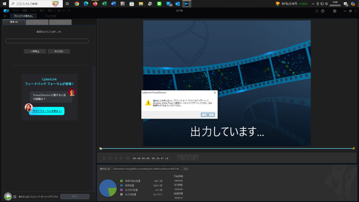
Task: Open LINE app from taskbar
Action: [x=159, y=4]
